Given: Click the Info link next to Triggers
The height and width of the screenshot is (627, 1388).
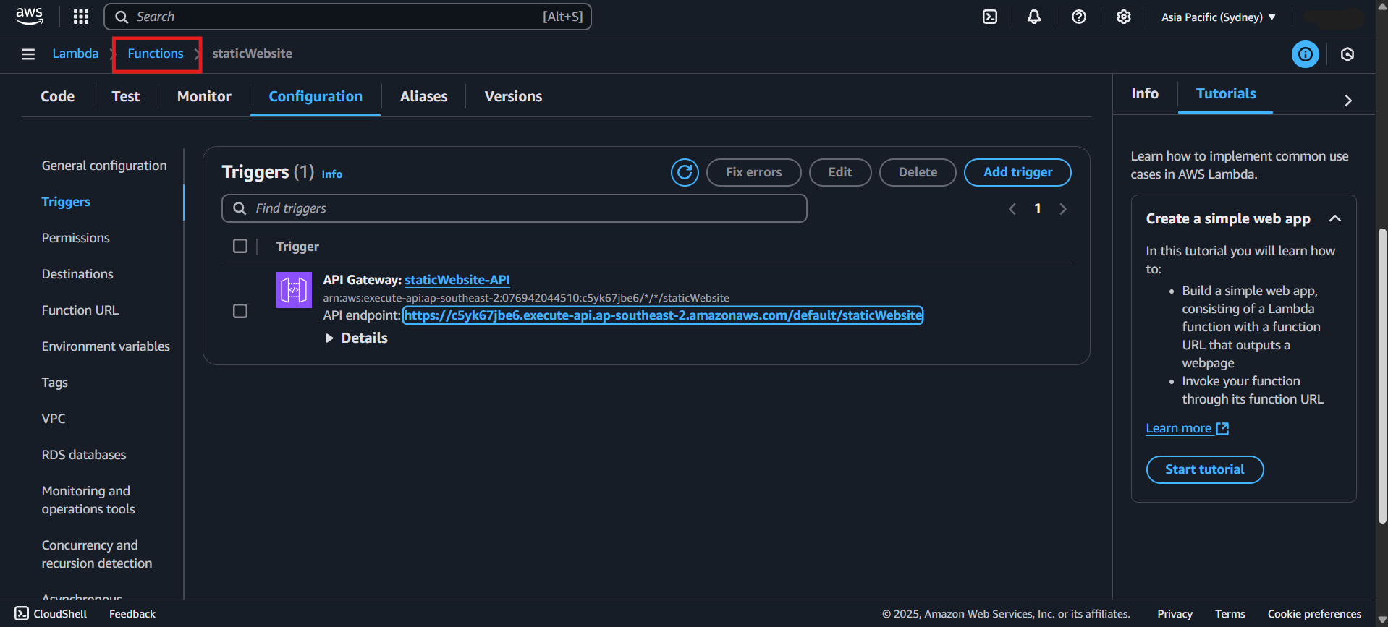Looking at the screenshot, I should [332, 174].
